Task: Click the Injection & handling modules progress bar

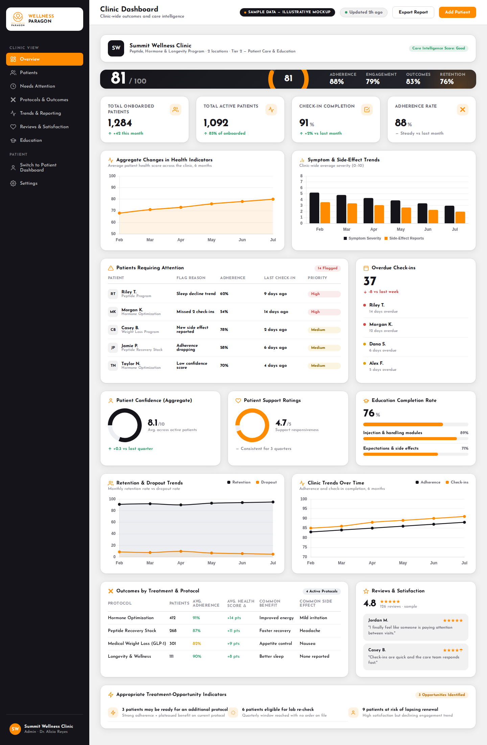Action: (x=416, y=439)
